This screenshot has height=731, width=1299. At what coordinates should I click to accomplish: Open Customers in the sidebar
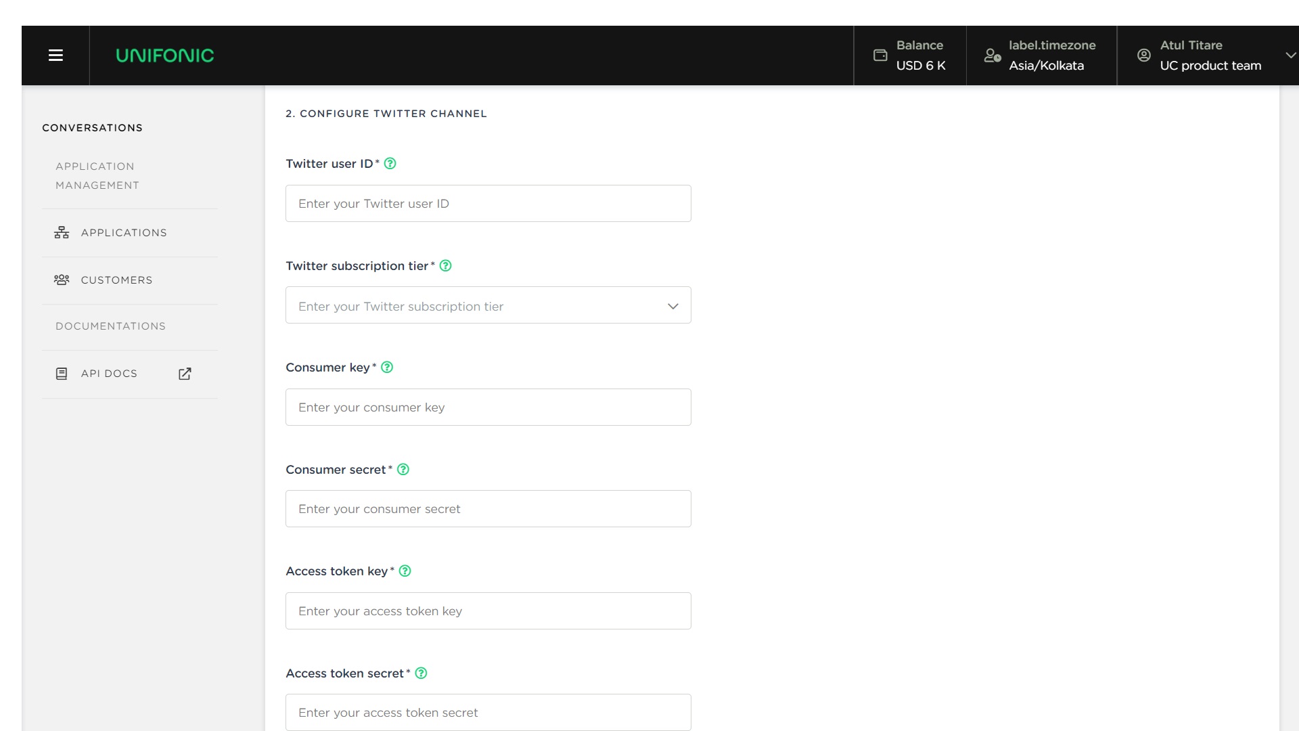116,280
